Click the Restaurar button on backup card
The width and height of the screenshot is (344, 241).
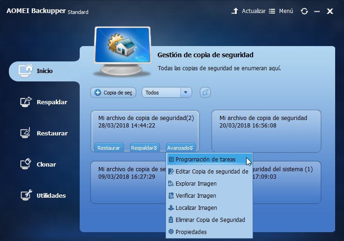[x=109, y=148]
